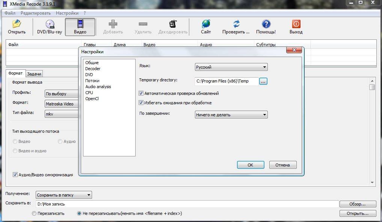The image size is (382, 222).
Task: Browse temporary directory with ... button
Action: point(263,81)
